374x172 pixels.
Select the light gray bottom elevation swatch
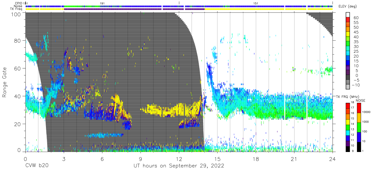pyautogui.click(x=348, y=87)
